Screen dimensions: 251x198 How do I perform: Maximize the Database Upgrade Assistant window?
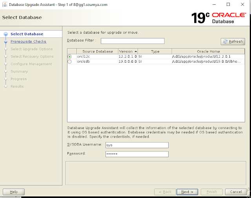[228, 4]
